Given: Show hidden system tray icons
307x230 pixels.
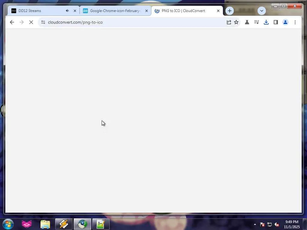Looking at the screenshot, I should [x=255, y=225].
